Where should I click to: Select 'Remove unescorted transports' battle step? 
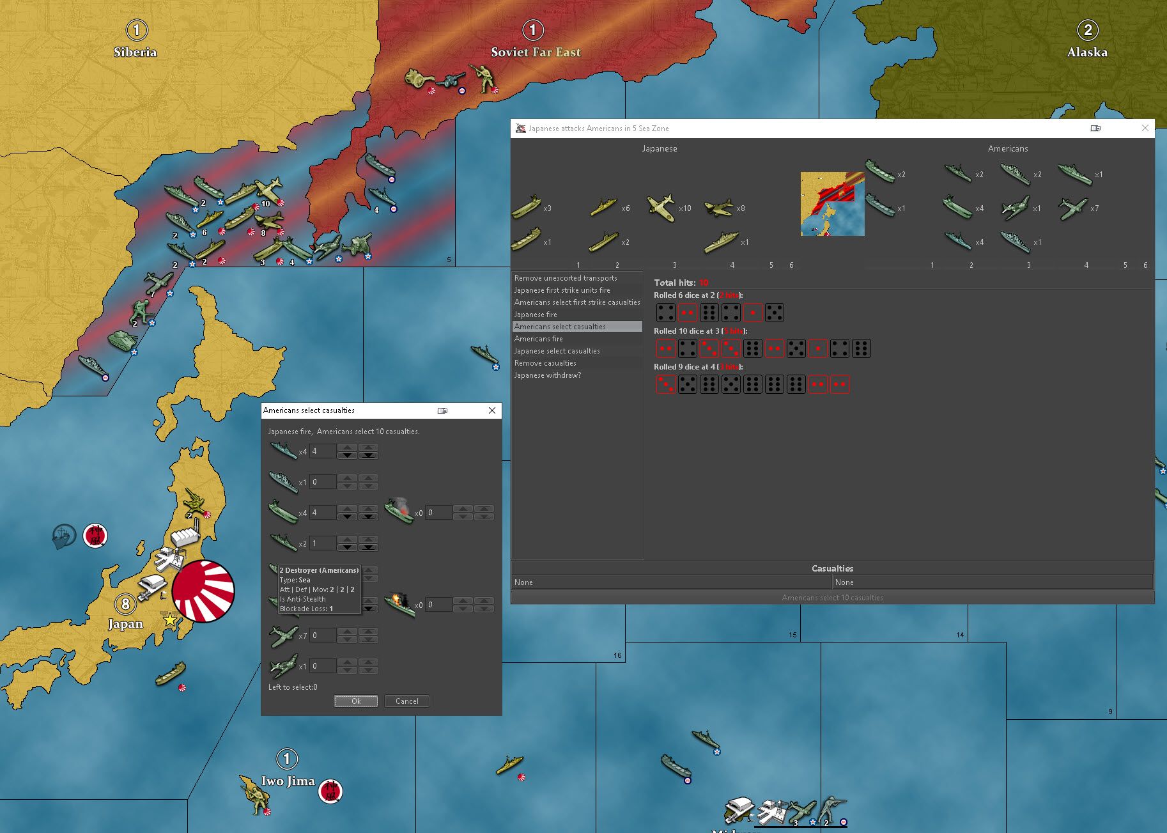pos(577,278)
